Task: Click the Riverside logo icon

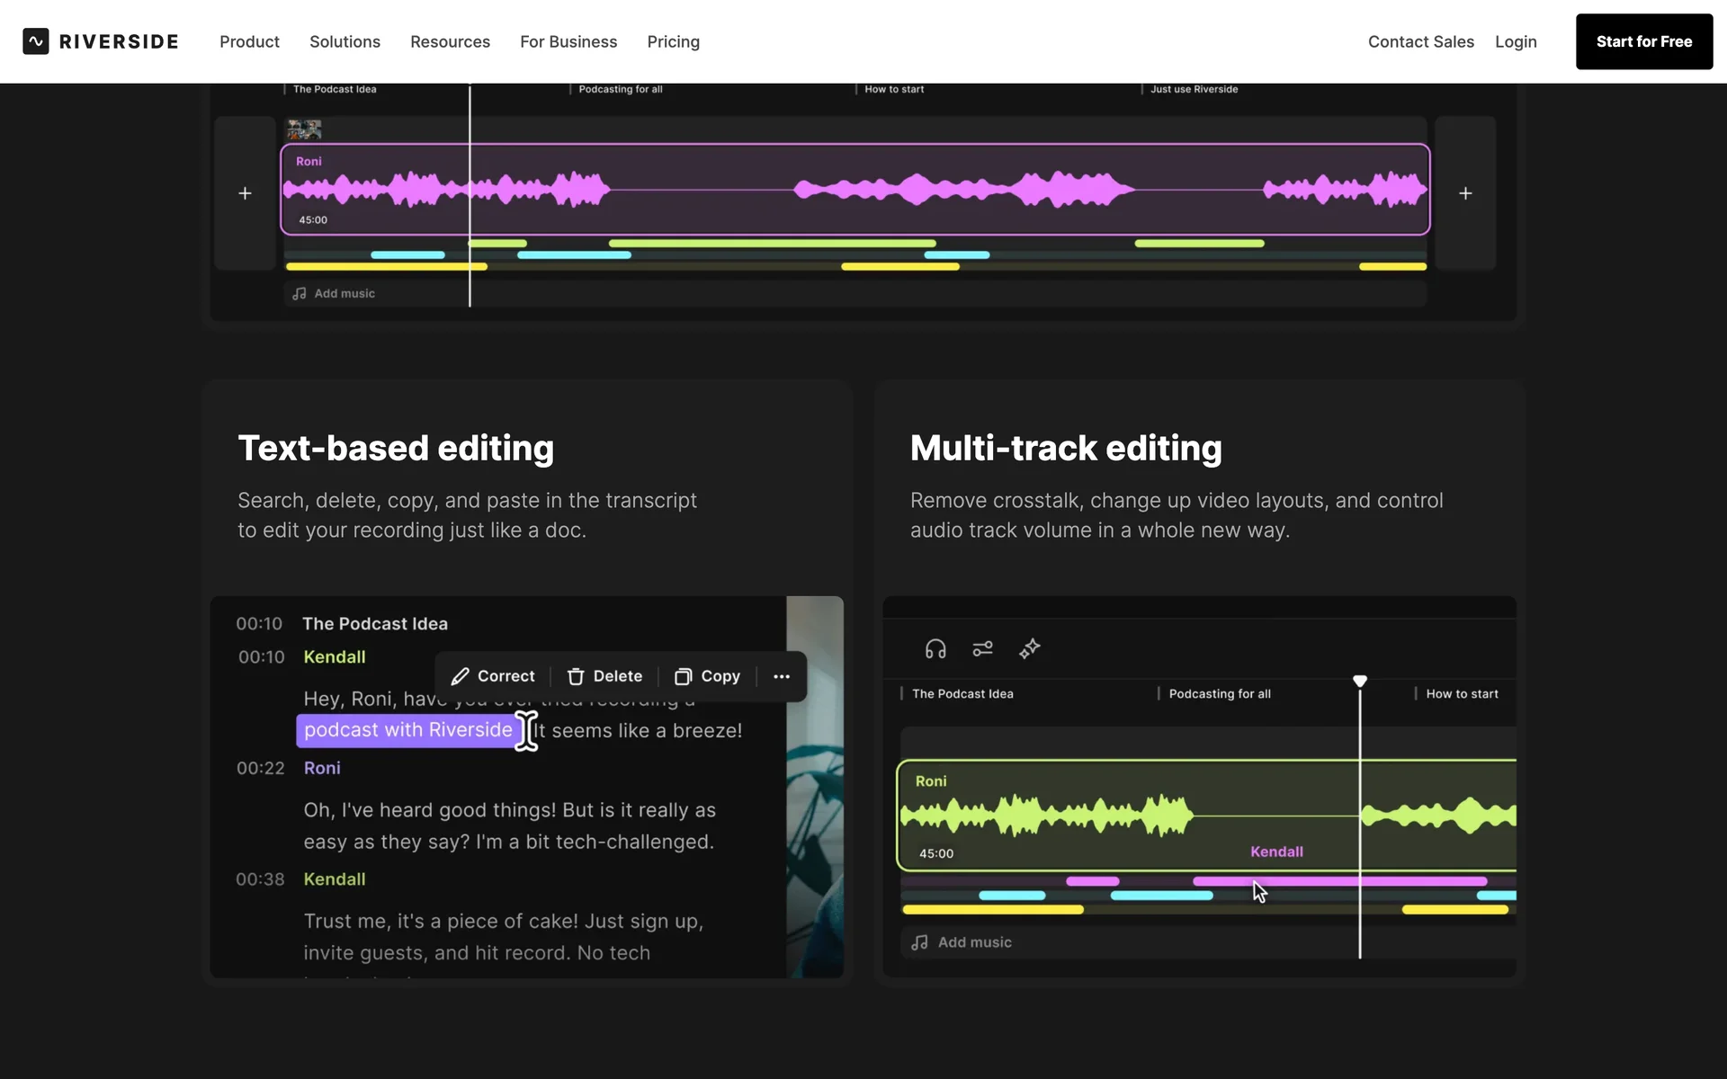Action: click(36, 41)
